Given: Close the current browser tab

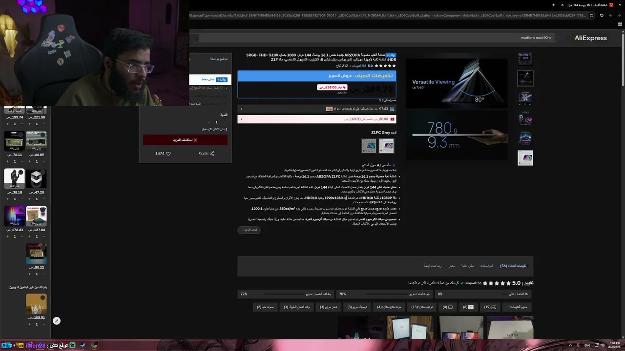Looking at the screenshot, I should point(562,5).
